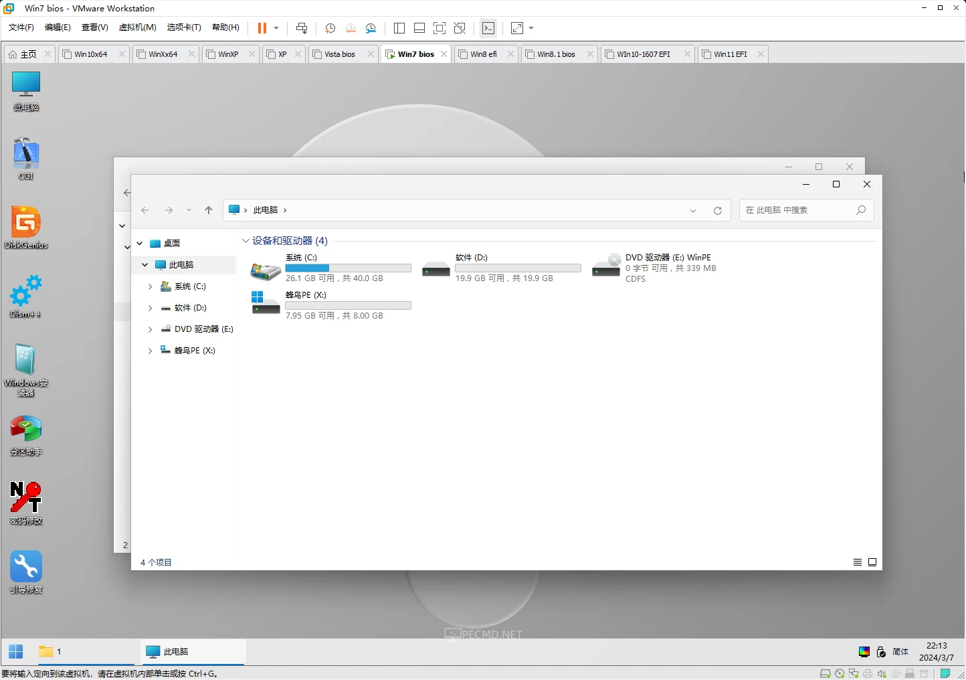Enter VMware full screen mode
This screenshot has height=680, width=966.
pos(440,28)
